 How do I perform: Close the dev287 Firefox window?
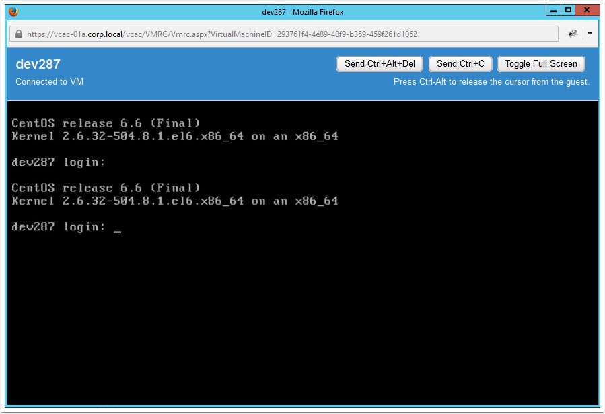coord(587,10)
